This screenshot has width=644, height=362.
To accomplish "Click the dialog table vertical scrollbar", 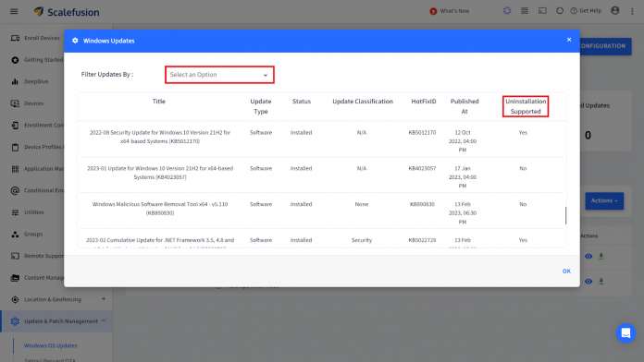I will pos(565,215).
